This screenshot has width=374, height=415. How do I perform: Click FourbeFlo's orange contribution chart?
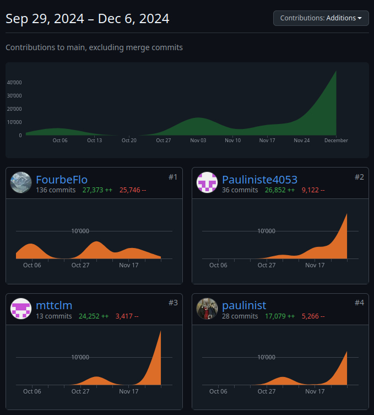[x=94, y=251]
